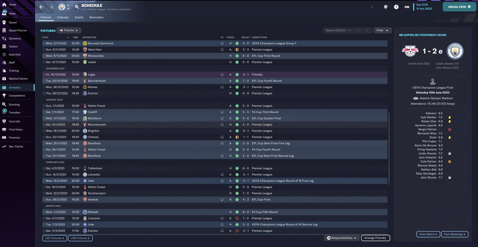
Task: Switch to the Calendar tab
Action: click(63, 17)
